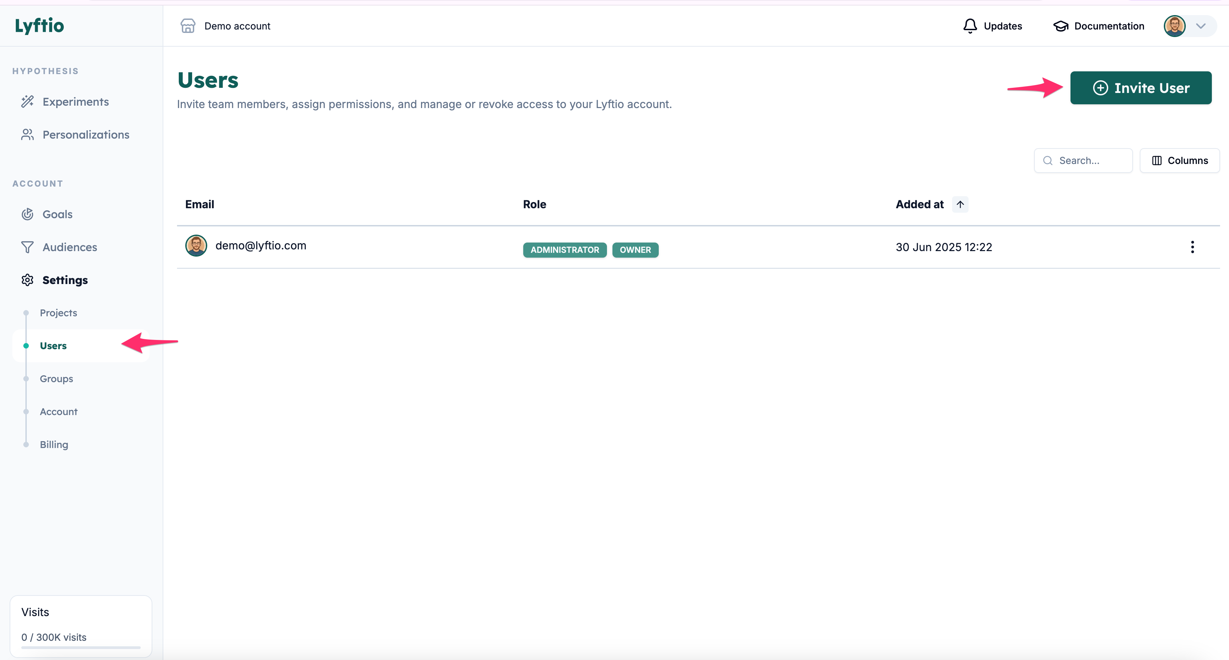This screenshot has height=660, width=1229.
Task: Click the profile avatar in header
Action: 1174,26
